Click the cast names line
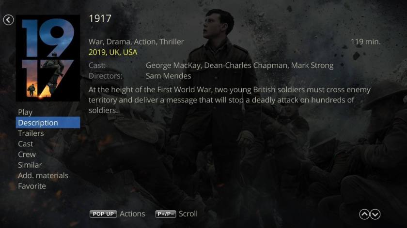407x228 pixels. click(x=239, y=66)
